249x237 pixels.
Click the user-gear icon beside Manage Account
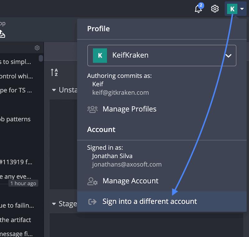(92, 181)
